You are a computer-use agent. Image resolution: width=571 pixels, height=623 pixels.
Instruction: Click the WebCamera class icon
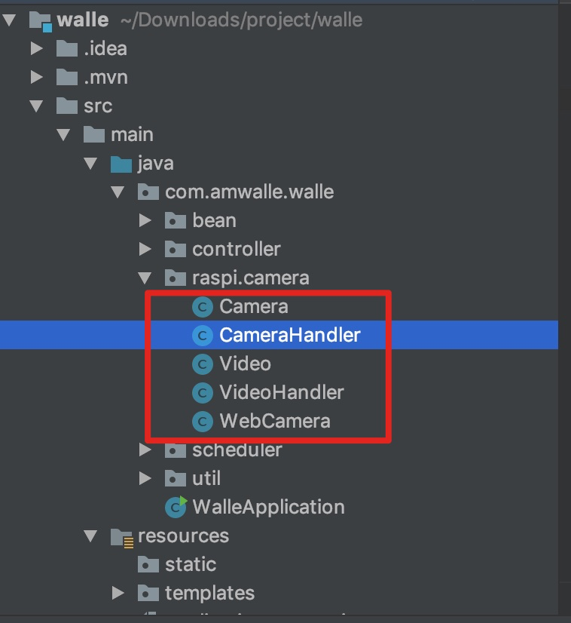click(202, 421)
